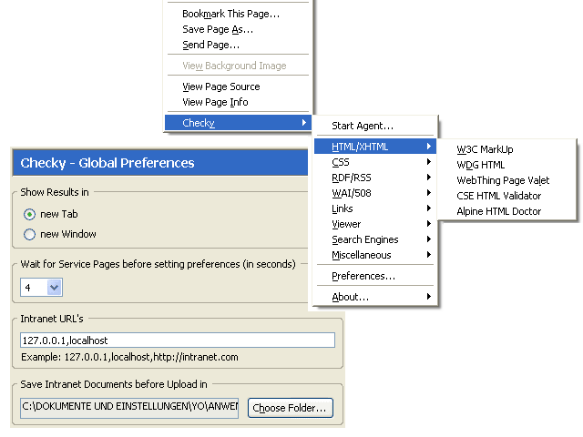Choose CSE HTML Validator
This screenshot has height=437, width=583.
pos(499,196)
